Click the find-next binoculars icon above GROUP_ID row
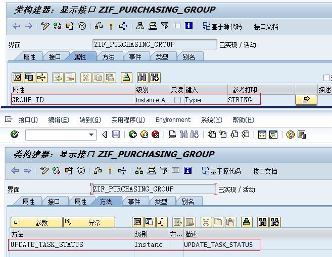 (x=155, y=78)
